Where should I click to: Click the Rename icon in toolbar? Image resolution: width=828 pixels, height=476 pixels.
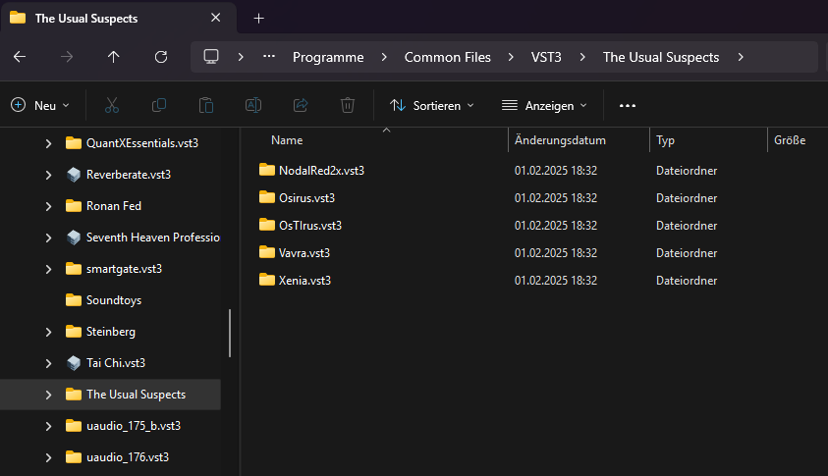click(253, 105)
